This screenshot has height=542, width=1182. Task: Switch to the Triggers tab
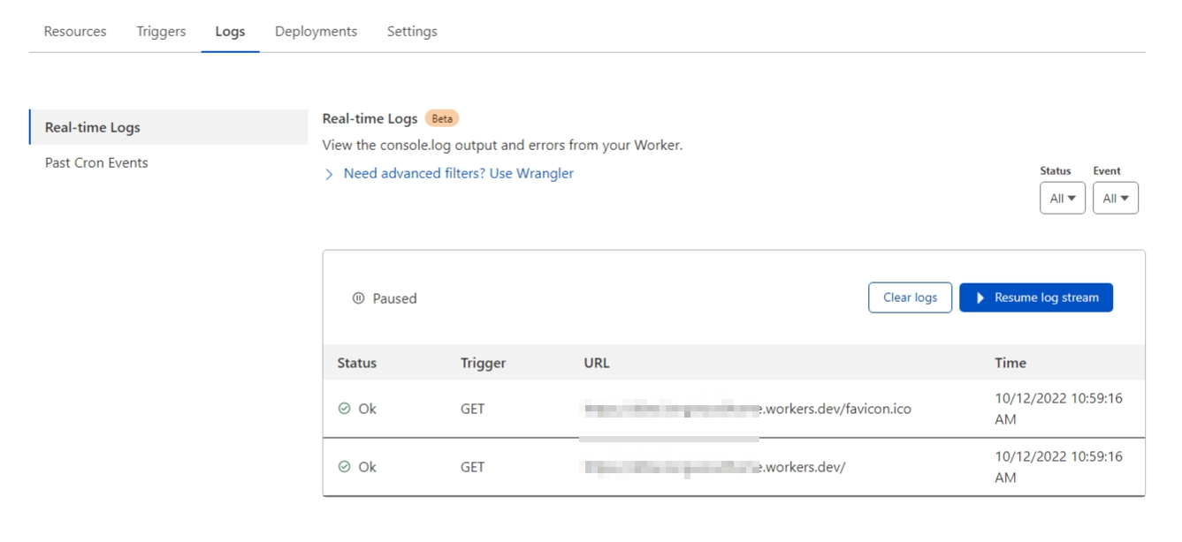[160, 30]
